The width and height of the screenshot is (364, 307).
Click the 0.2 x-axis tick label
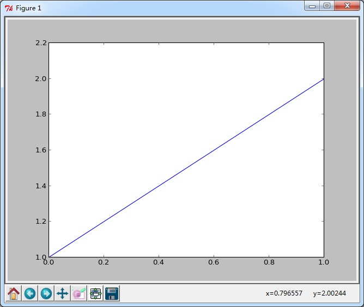[104, 262]
